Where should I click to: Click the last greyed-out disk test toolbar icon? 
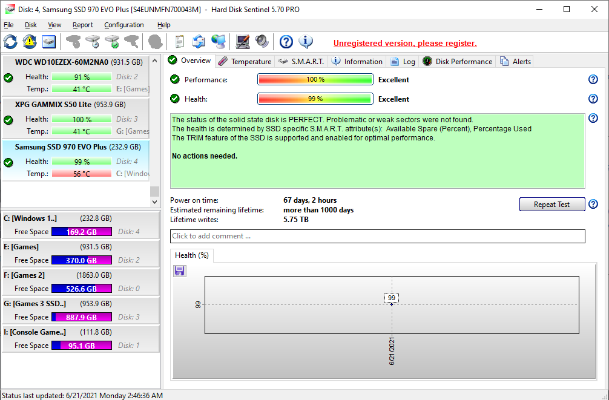click(x=131, y=42)
